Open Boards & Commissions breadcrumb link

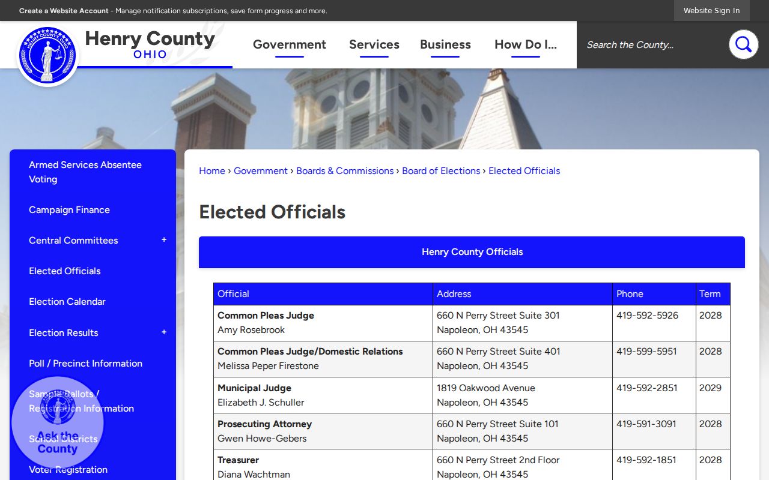pos(345,171)
